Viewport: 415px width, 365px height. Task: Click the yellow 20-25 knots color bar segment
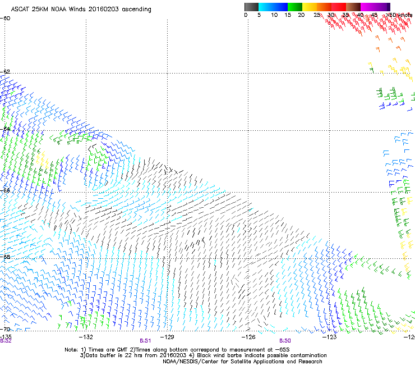[x=310, y=7]
